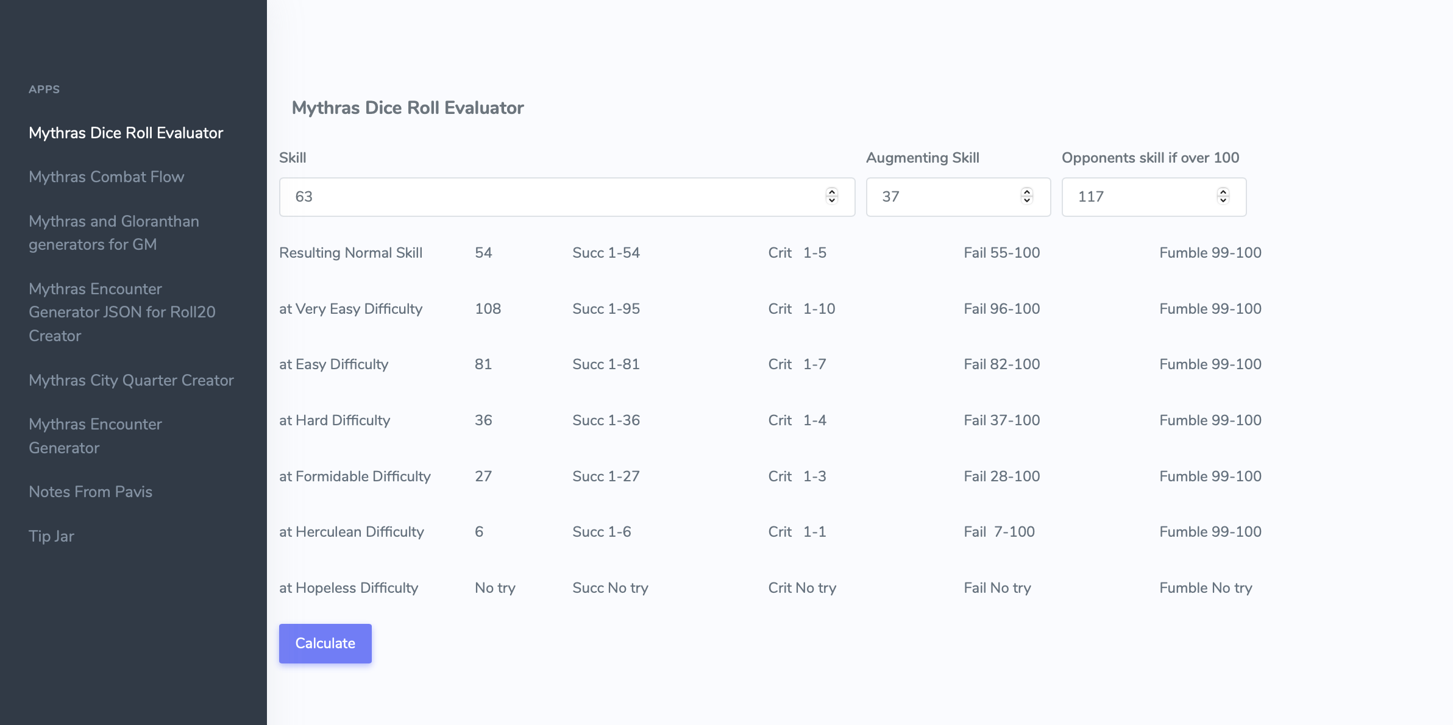
Task: Decrement the Skill field stepper arrow
Action: [831, 200]
